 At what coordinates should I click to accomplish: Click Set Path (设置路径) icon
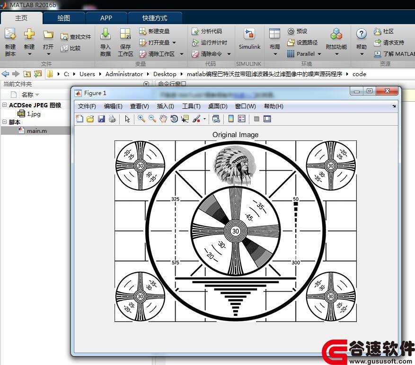pyautogui.click(x=291, y=43)
